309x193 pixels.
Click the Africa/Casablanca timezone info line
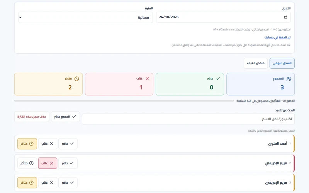[x=252, y=30]
